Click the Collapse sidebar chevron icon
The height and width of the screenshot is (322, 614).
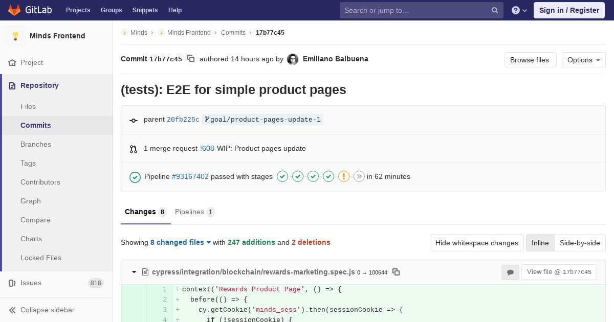pos(12,310)
